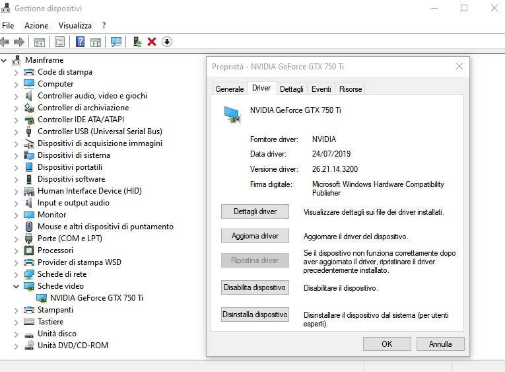505x372 pixels.
Task: Open the Visualizza menu
Action: point(75,26)
